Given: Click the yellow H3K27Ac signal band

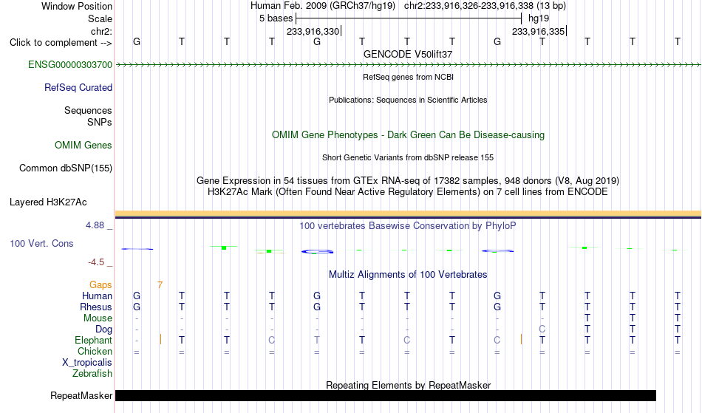Looking at the screenshot, I should click(408, 214).
